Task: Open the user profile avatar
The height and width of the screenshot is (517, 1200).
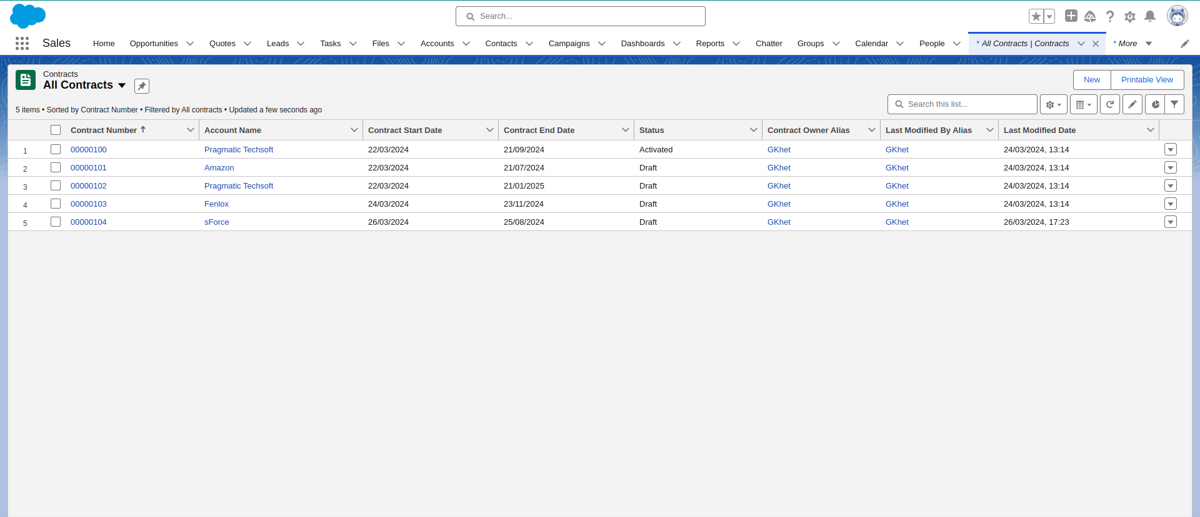Action: coord(1177,16)
